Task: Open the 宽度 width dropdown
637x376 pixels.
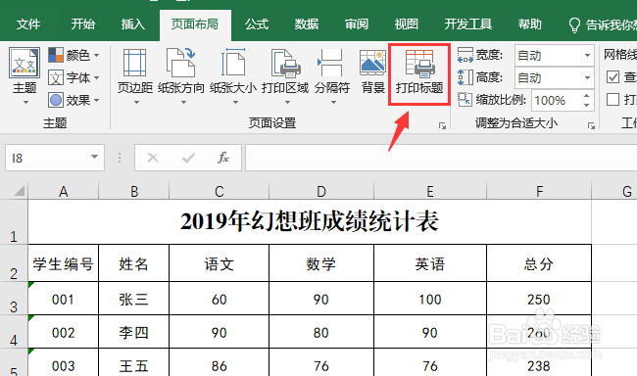Action: pyautogui.click(x=587, y=55)
